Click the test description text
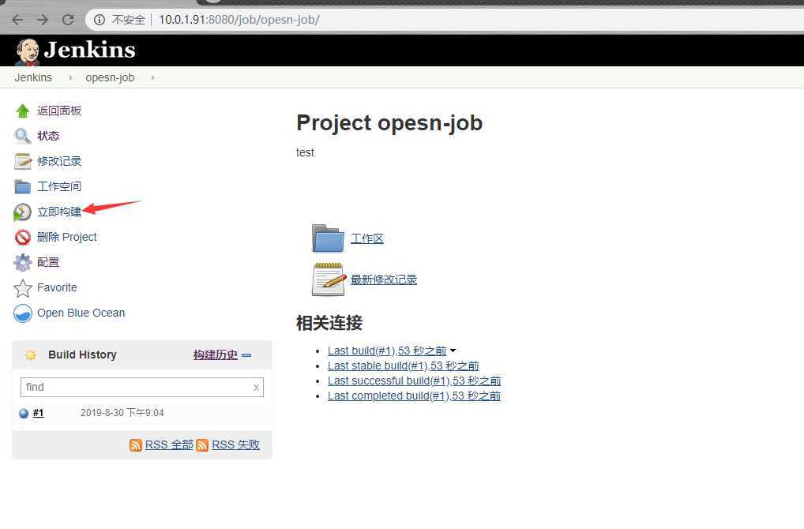This screenshot has width=804, height=529. point(305,152)
